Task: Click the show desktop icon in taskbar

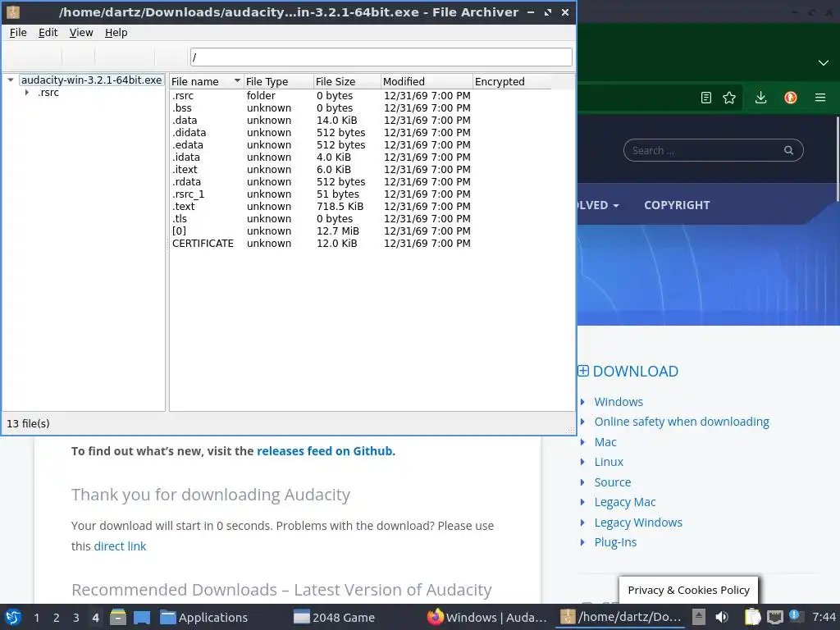Action: coord(141,617)
